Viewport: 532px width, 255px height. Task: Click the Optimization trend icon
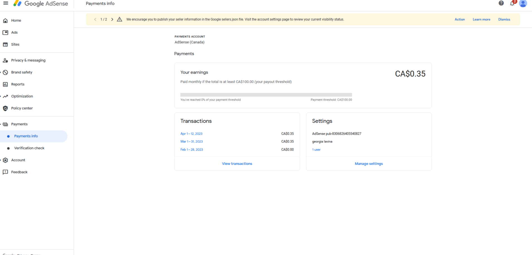[5, 96]
